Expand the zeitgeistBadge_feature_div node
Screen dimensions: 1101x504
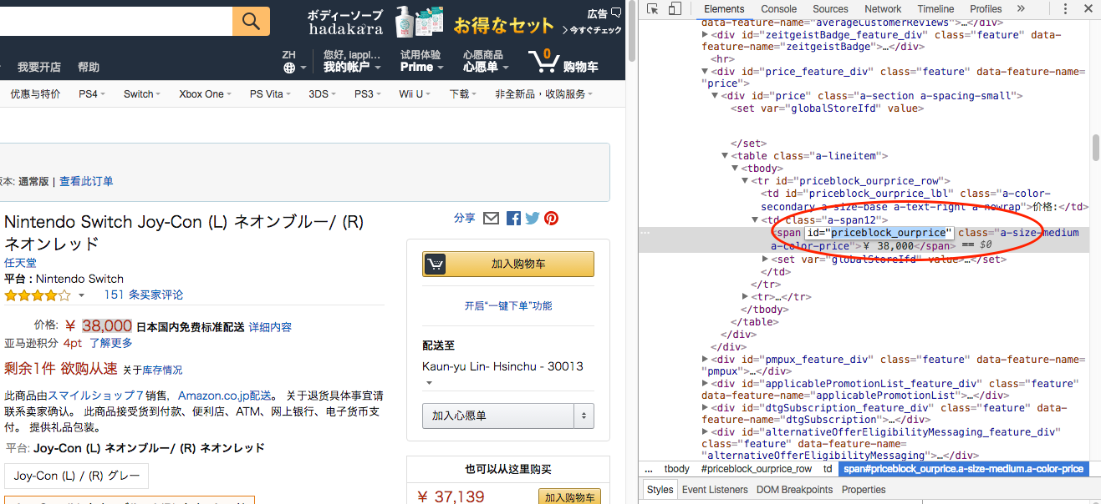click(x=706, y=35)
